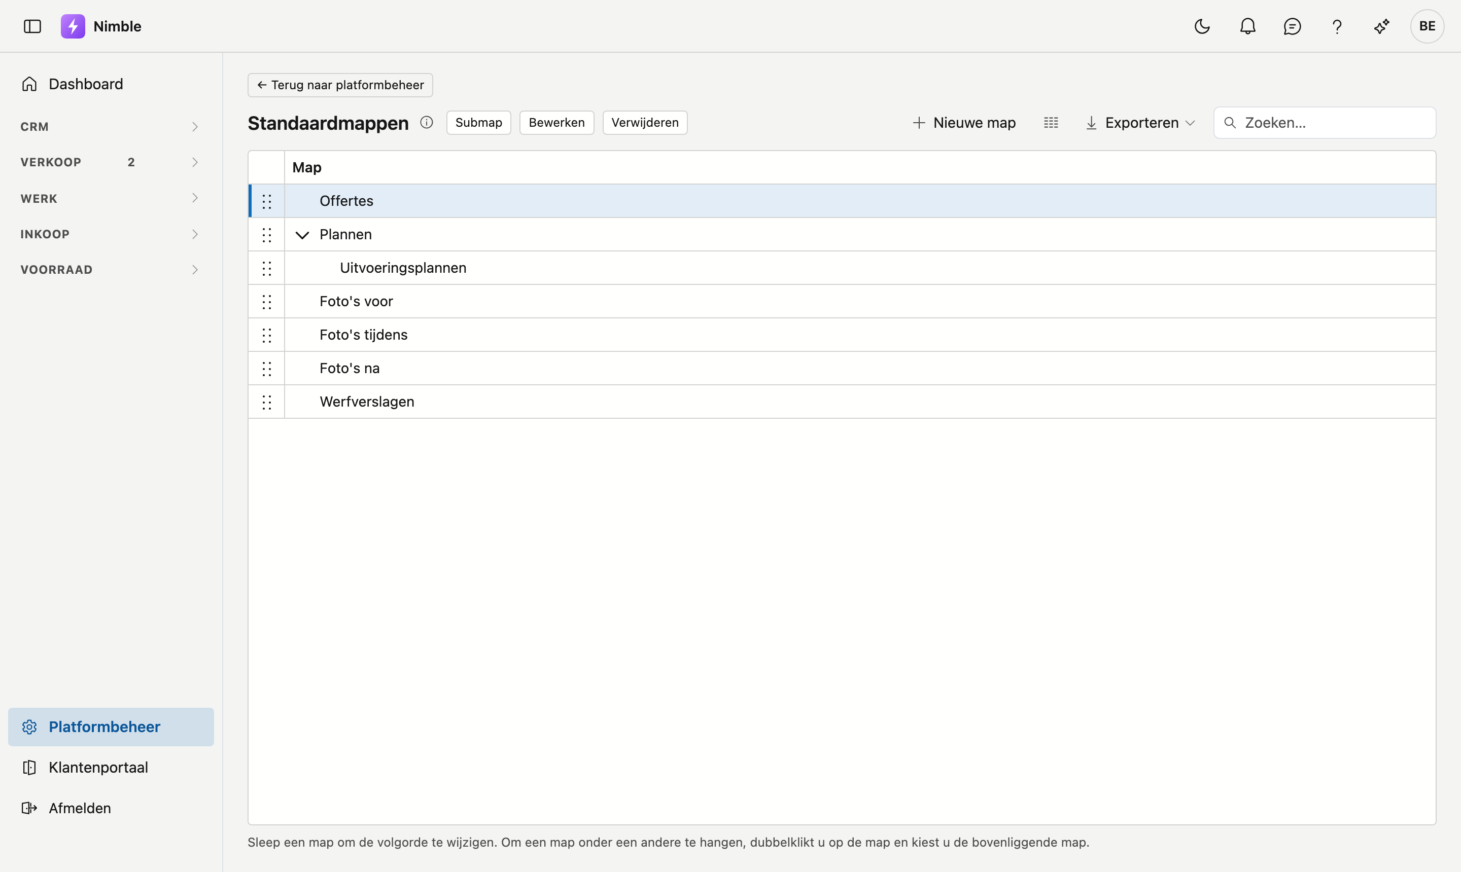
Task: Open Platformbeheer in sidebar
Action: click(111, 727)
